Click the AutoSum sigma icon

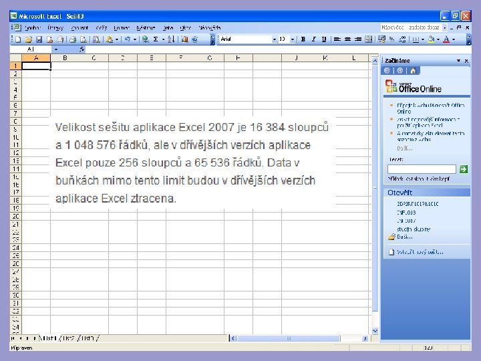pyautogui.click(x=156, y=39)
